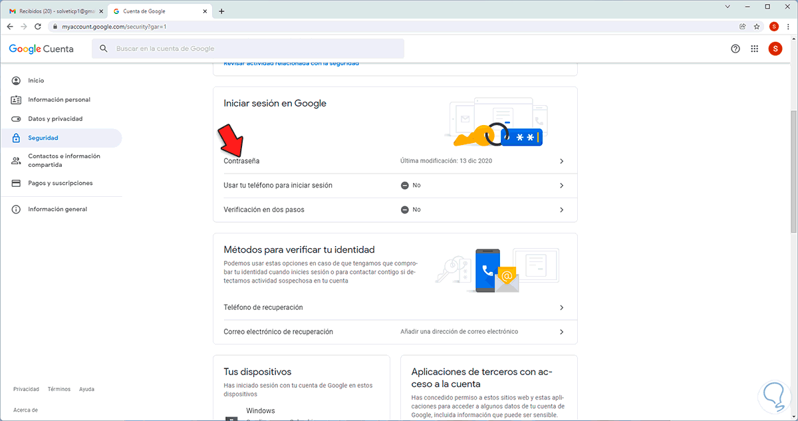Open Correo electrónico de recuperación setting
The height and width of the screenshot is (421, 798).
click(395, 332)
